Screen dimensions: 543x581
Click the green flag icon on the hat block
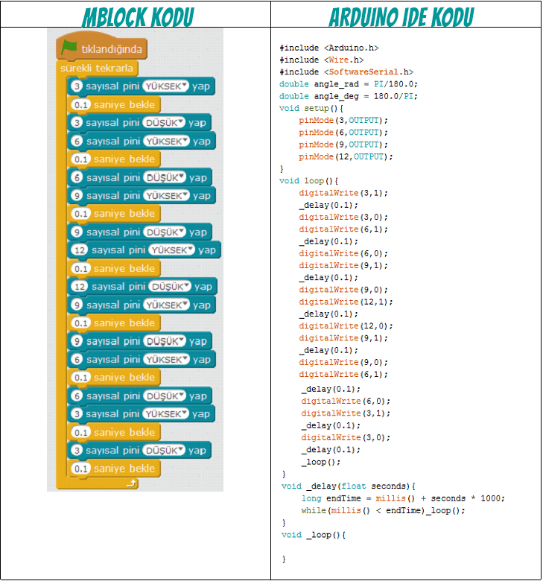tap(69, 48)
